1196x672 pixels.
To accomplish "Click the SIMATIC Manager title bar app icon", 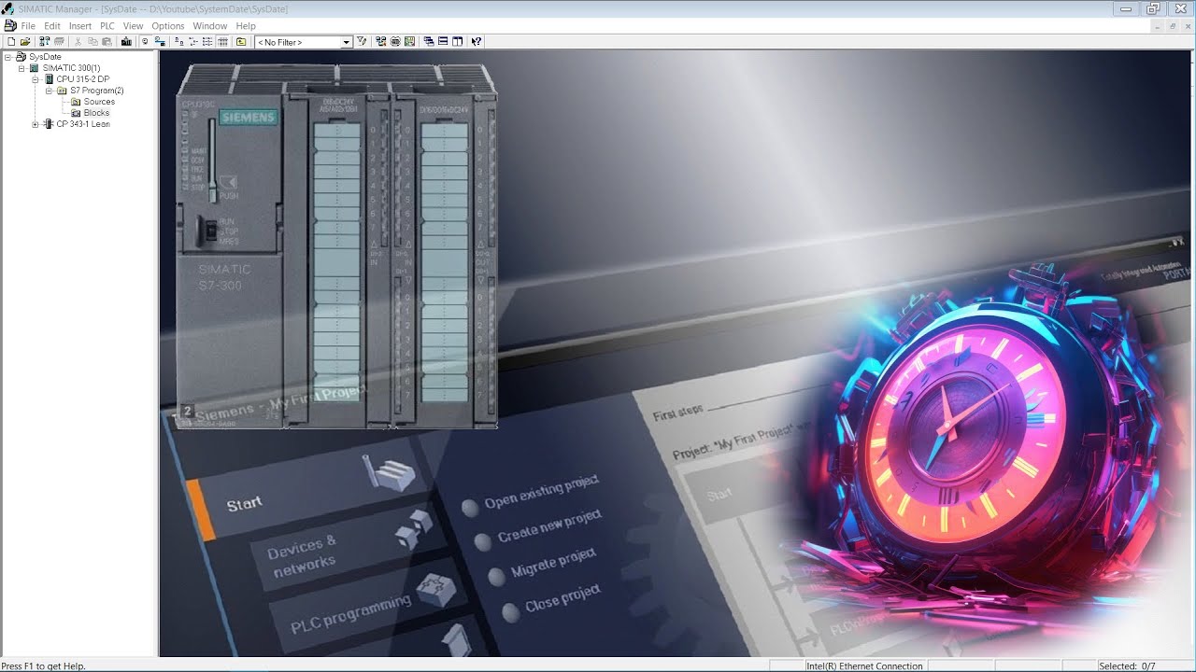I will pos(8,8).
